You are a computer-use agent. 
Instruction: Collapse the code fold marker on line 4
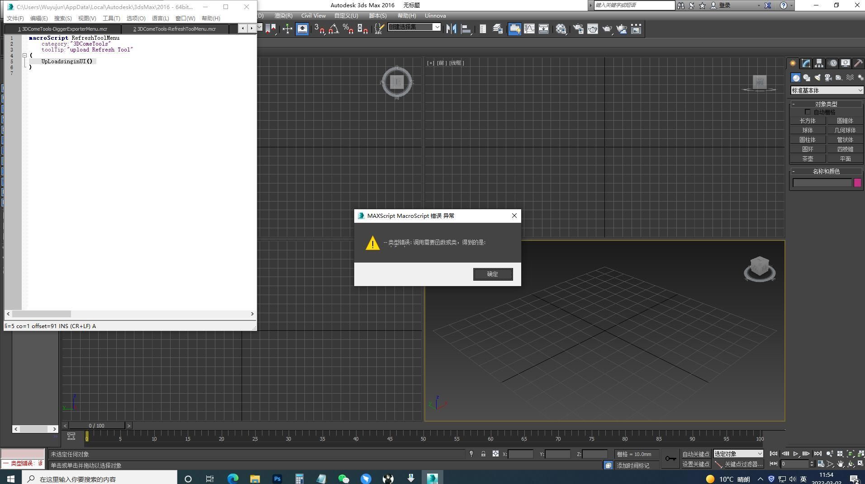pos(25,56)
